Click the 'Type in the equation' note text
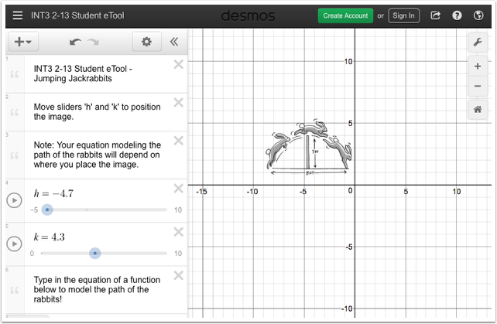The image size is (497, 324). [x=97, y=289]
